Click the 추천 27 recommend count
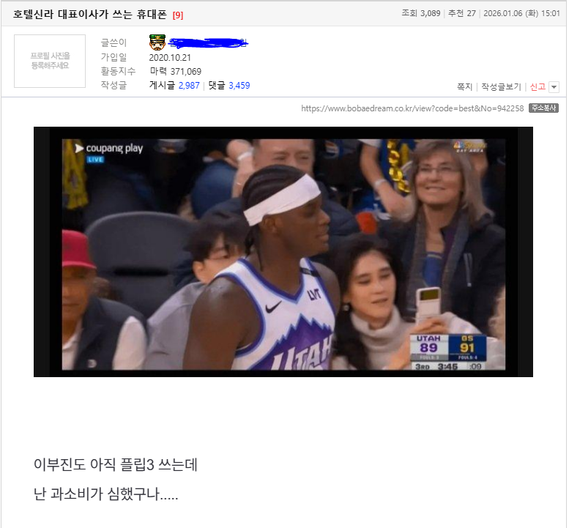Screen dimensions: 569x528 pos(462,13)
